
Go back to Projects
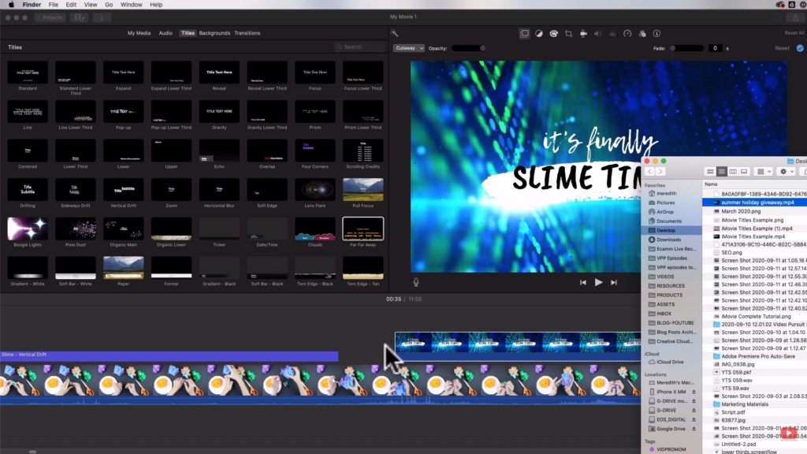[x=50, y=17]
